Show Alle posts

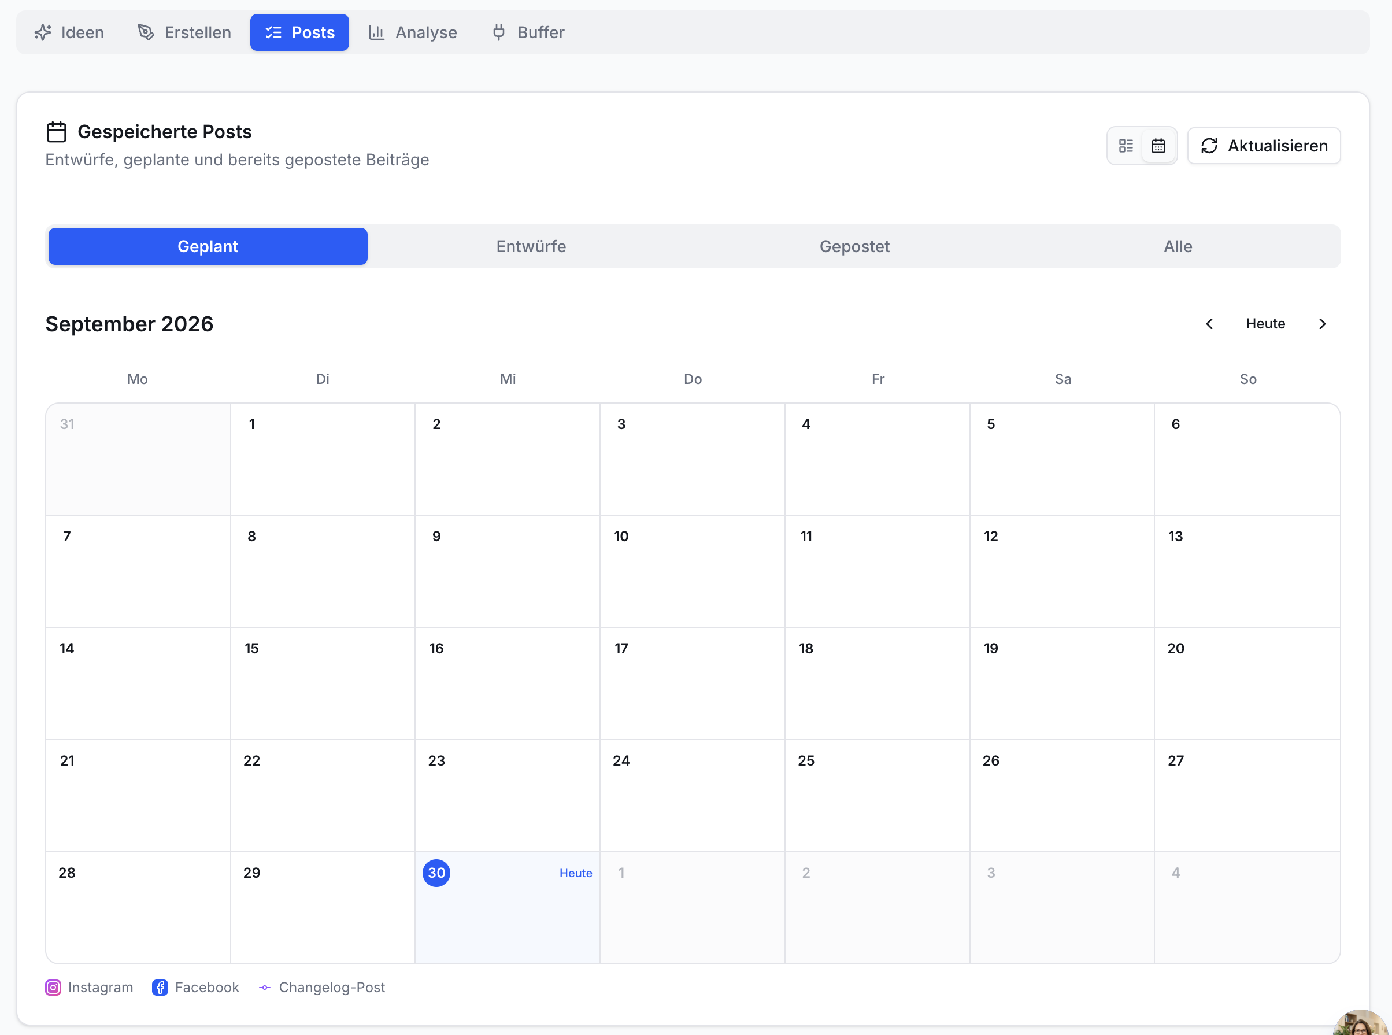tap(1178, 246)
